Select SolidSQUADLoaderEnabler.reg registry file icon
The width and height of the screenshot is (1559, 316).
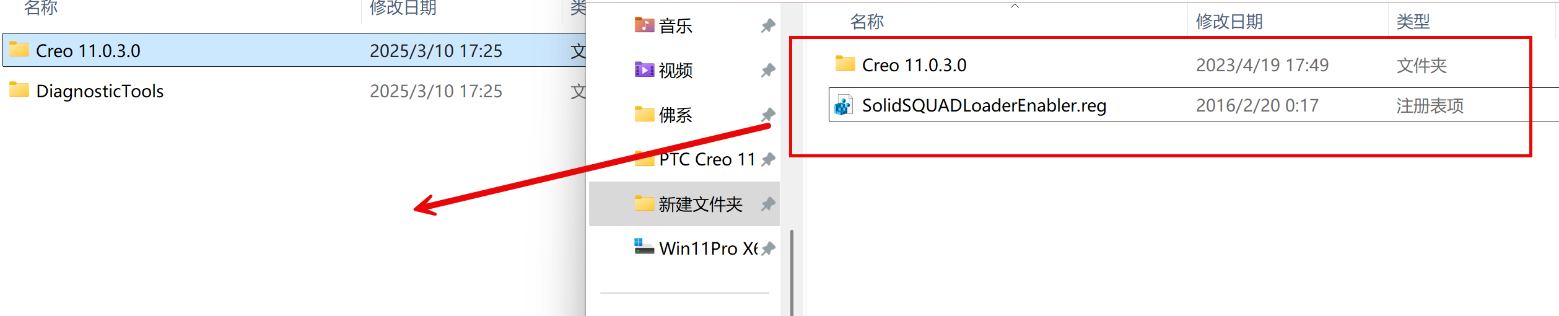(x=843, y=105)
